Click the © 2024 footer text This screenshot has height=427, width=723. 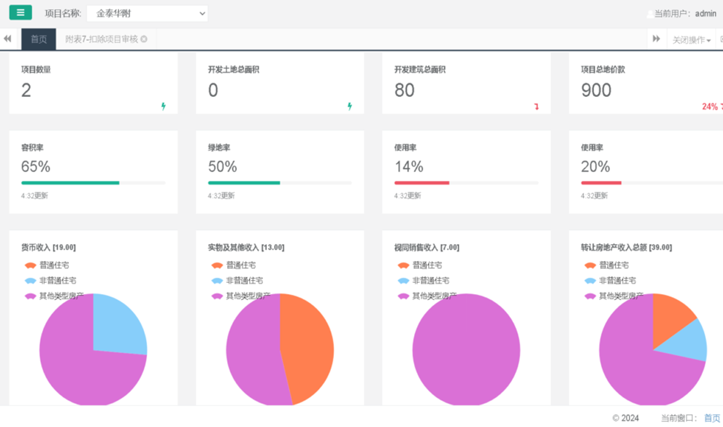coord(625,418)
